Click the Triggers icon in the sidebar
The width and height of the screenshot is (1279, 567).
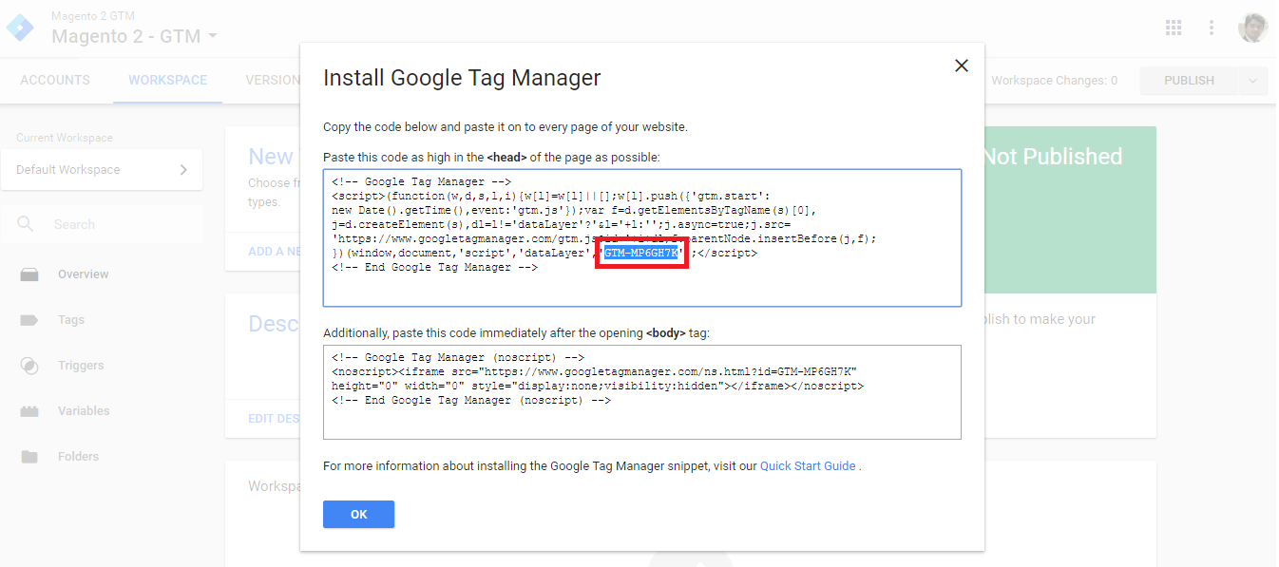click(x=29, y=366)
